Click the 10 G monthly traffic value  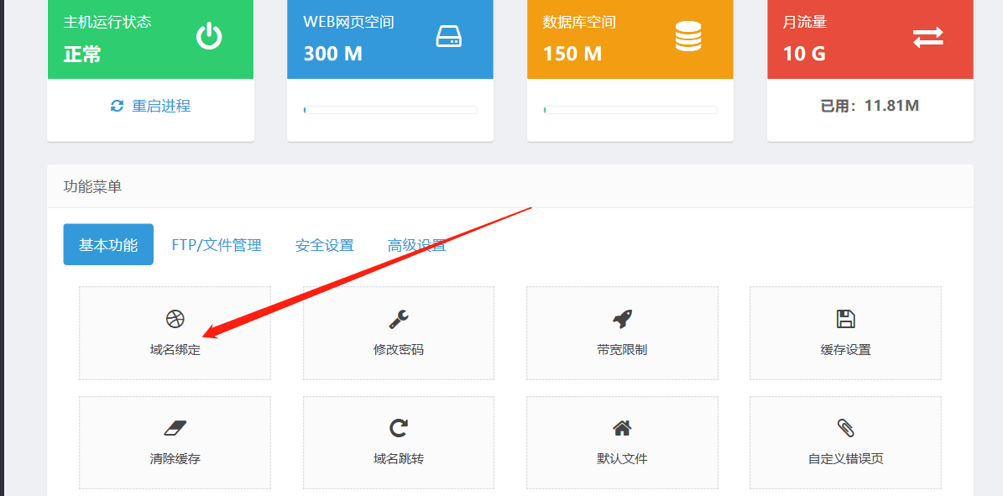804,53
